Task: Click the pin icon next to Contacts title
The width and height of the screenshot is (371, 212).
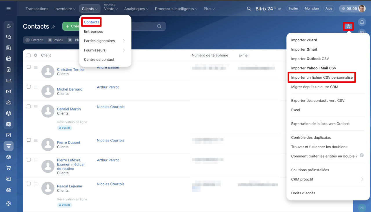Action: click(x=53, y=27)
